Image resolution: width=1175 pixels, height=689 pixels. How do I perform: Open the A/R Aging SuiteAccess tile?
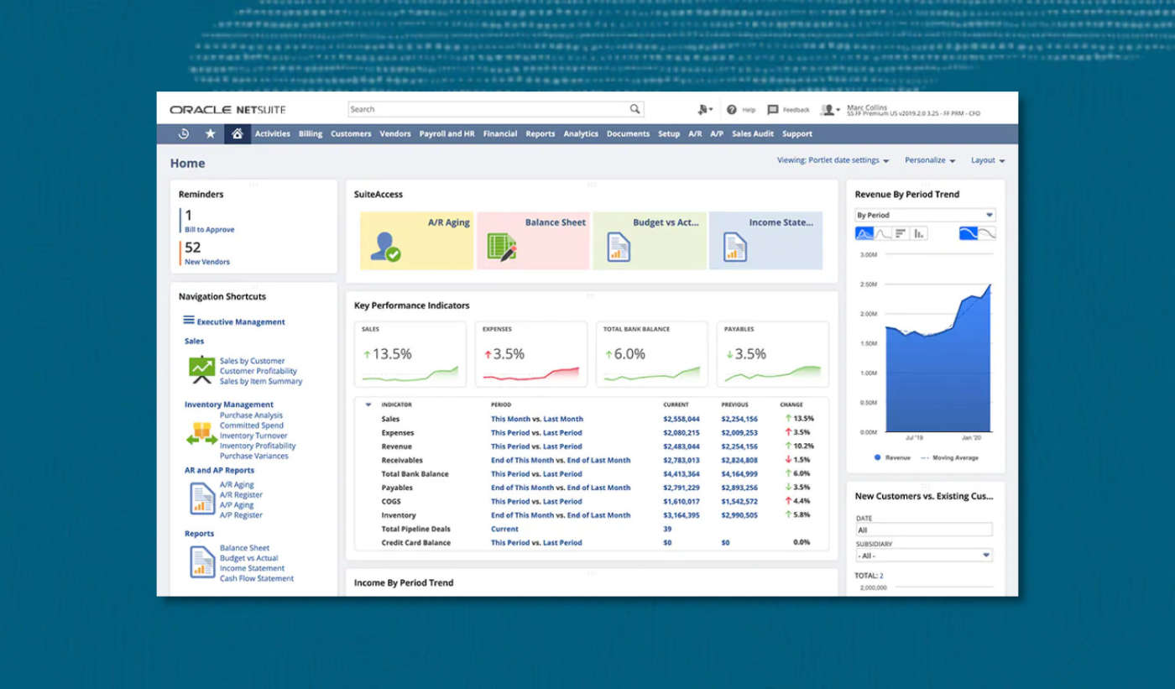[416, 239]
